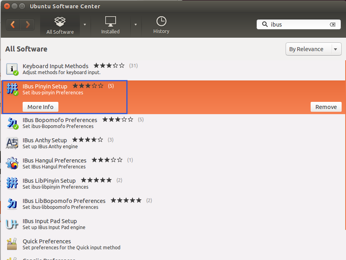
Task: Click the Keyboard Input Methods icon
Action: [x=12, y=69]
